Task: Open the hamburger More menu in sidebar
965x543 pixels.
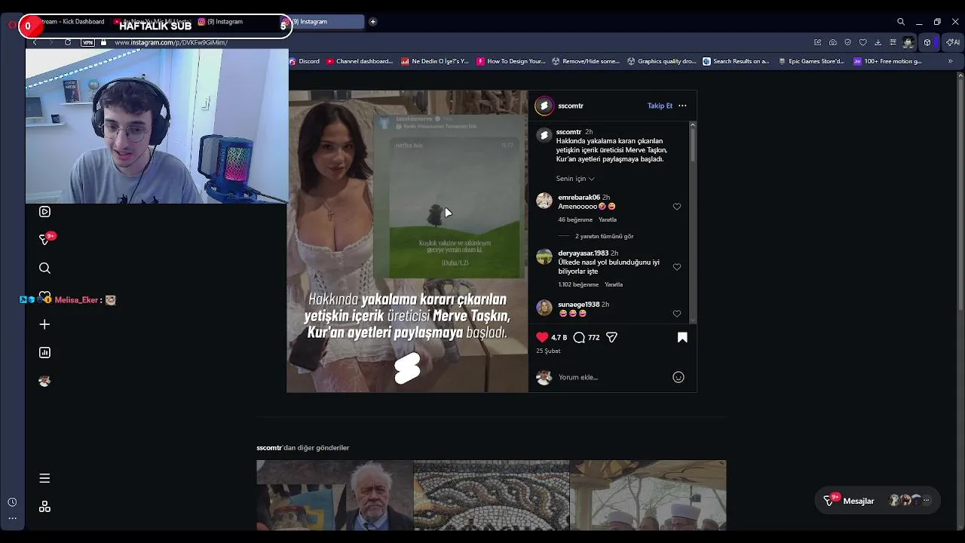Action: click(x=44, y=478)
